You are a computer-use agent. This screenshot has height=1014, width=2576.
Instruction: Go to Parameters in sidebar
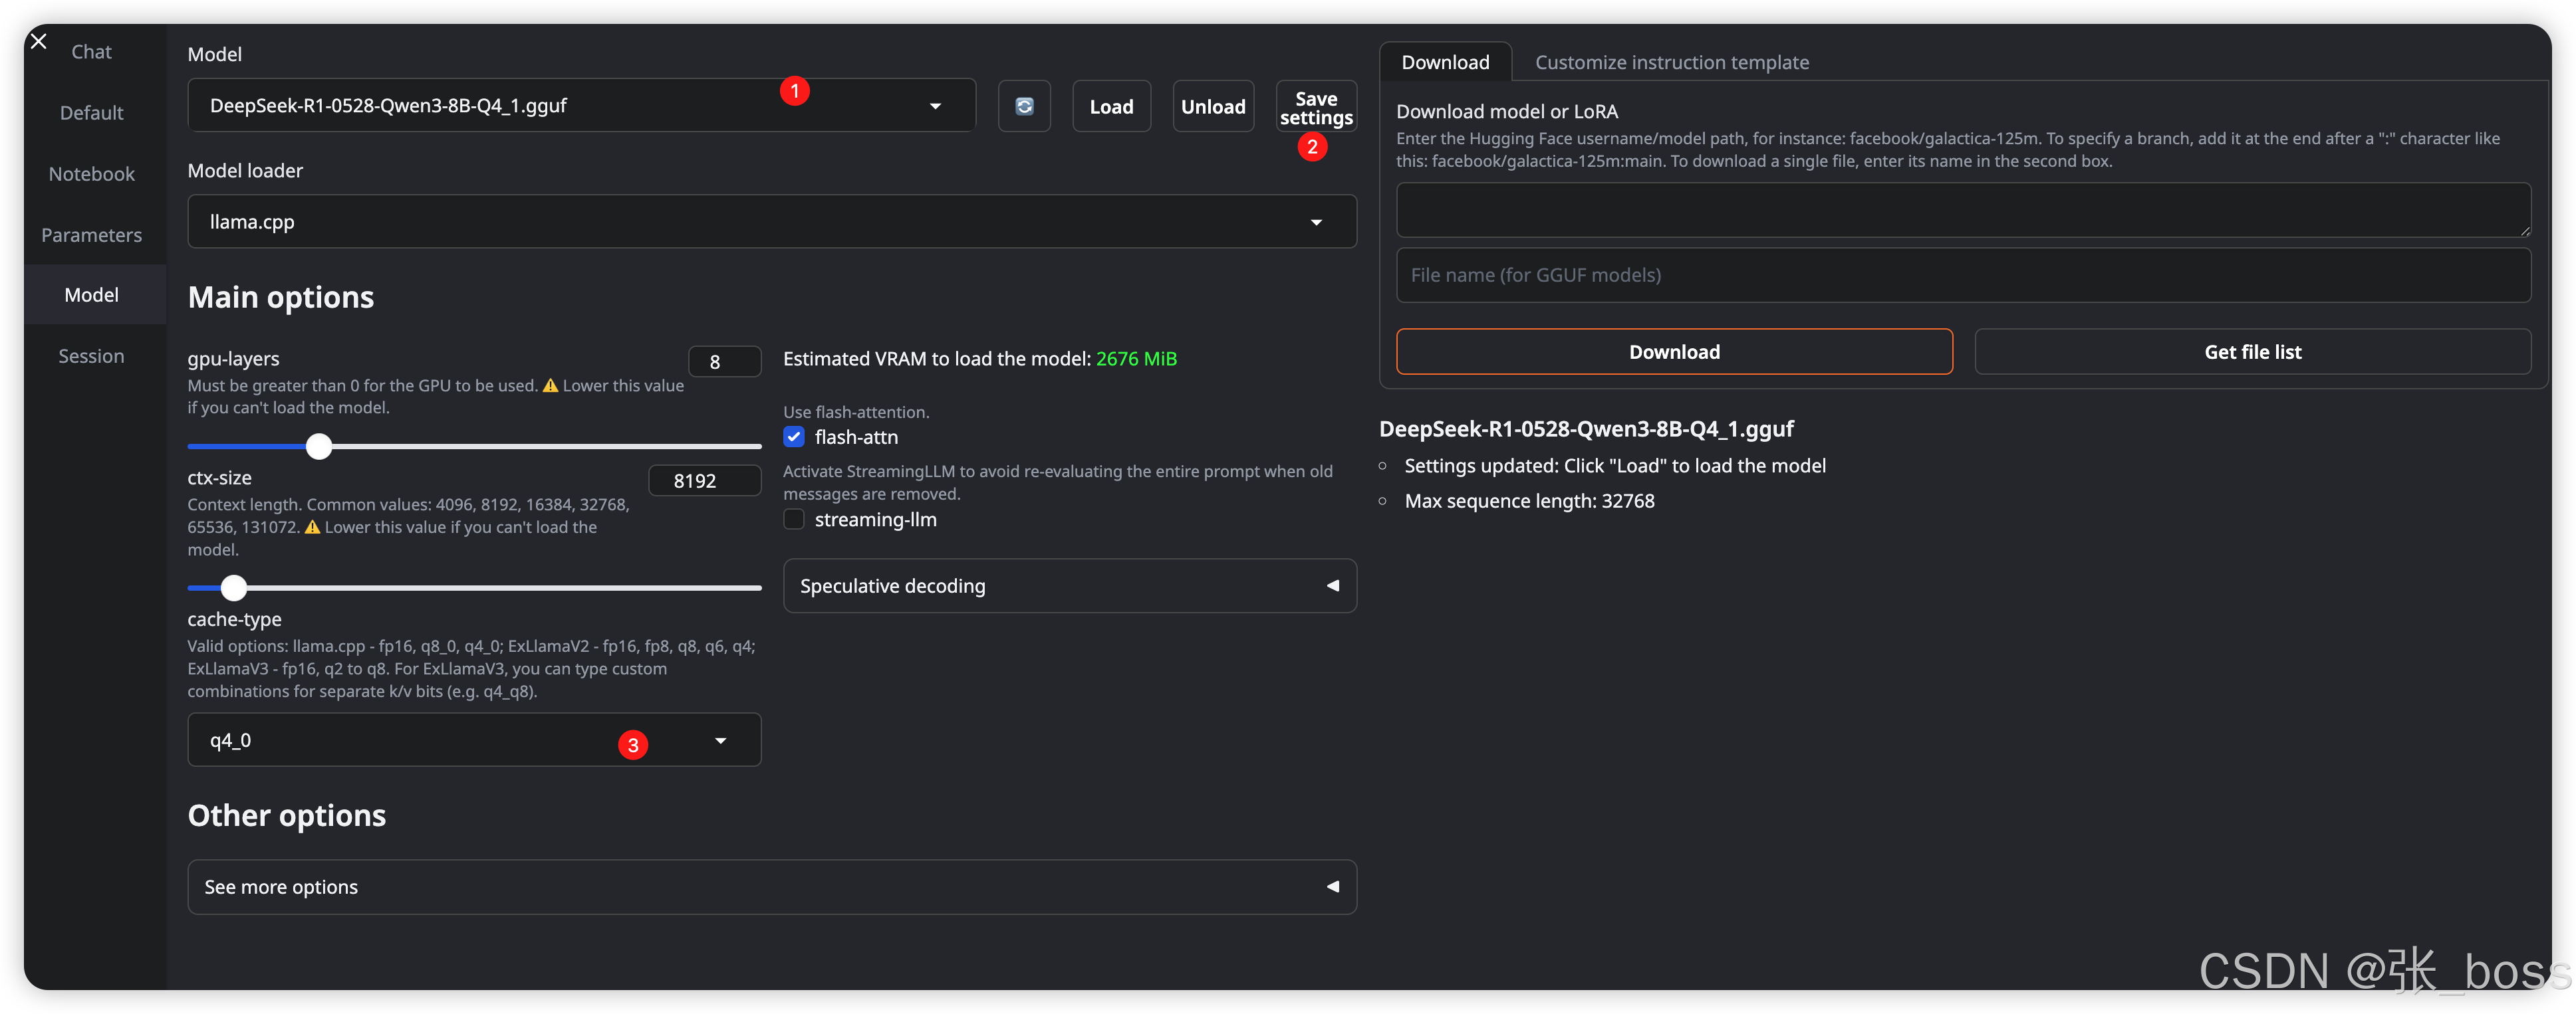[91, 235]
